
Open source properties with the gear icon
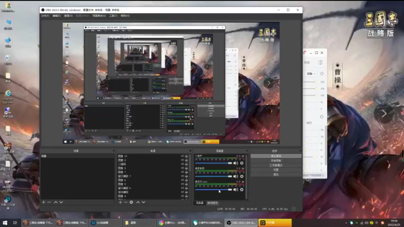[131, 202]
